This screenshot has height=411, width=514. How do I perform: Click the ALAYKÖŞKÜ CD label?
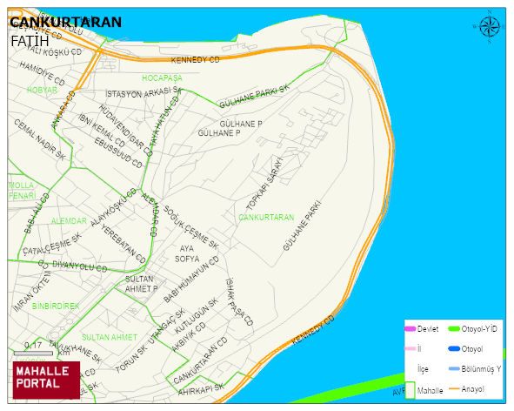coord(113,207)
